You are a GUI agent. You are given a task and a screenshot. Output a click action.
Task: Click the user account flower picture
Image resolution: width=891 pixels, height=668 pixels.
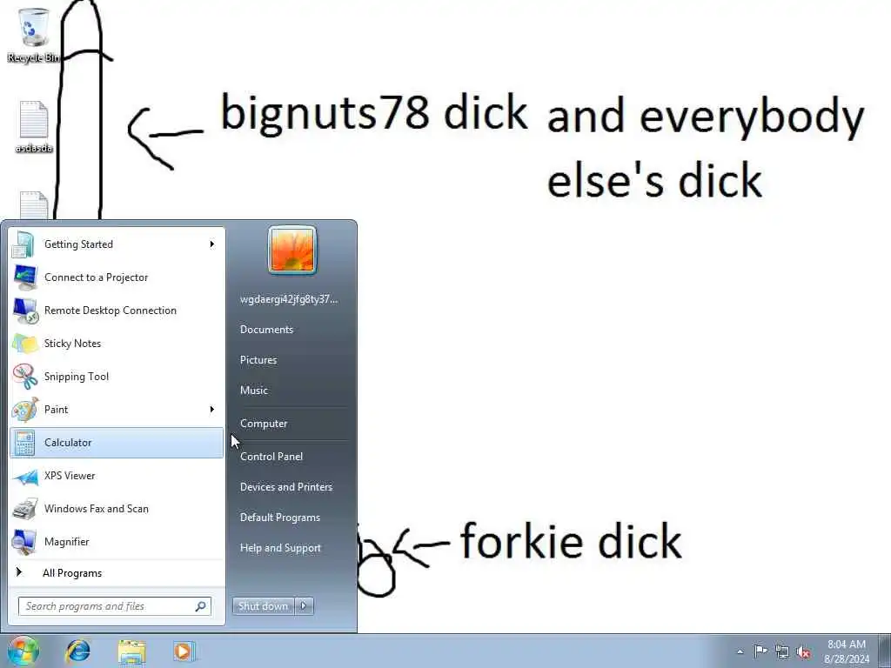click(292, 250)
